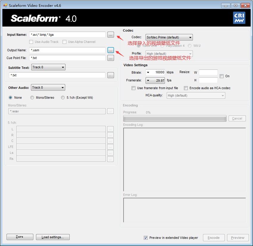Click the Error Log text area
The width and height of the screenshot is (253, 246).
pyautogui.click(x=185, y=210)
